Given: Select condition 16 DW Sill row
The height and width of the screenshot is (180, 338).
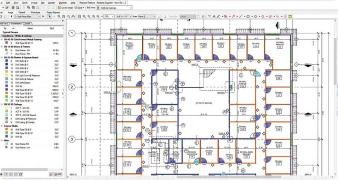Looking at the screenshot, I should 32,86.
